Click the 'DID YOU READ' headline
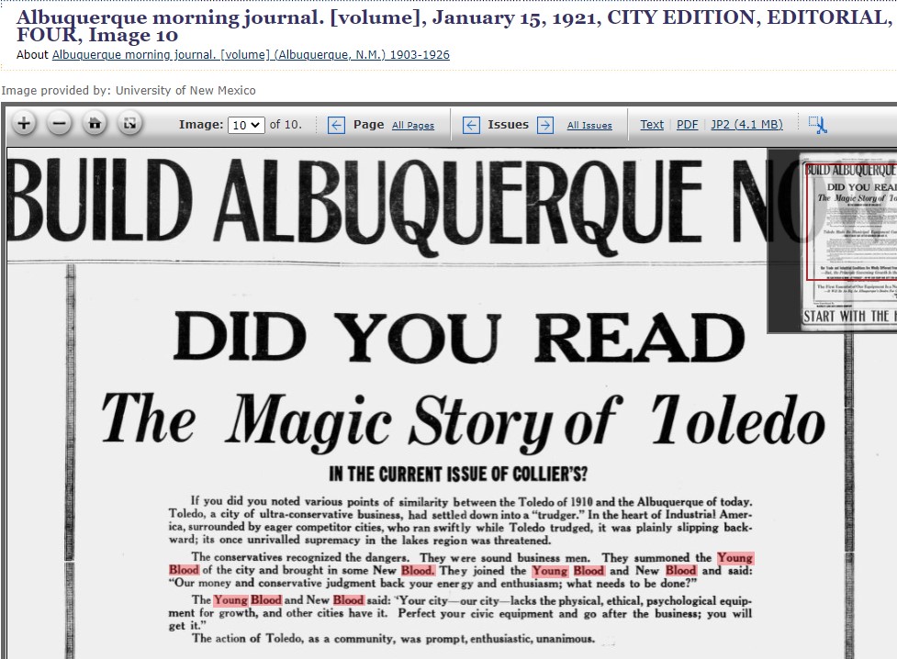The image size is (897, 659). (459, 337)
